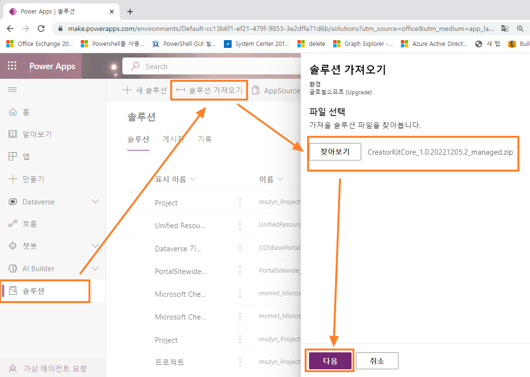Open more options for PortalSitewide... row
Image resolution: width=530 pixels, height=377 pixels.
[240, 271]
